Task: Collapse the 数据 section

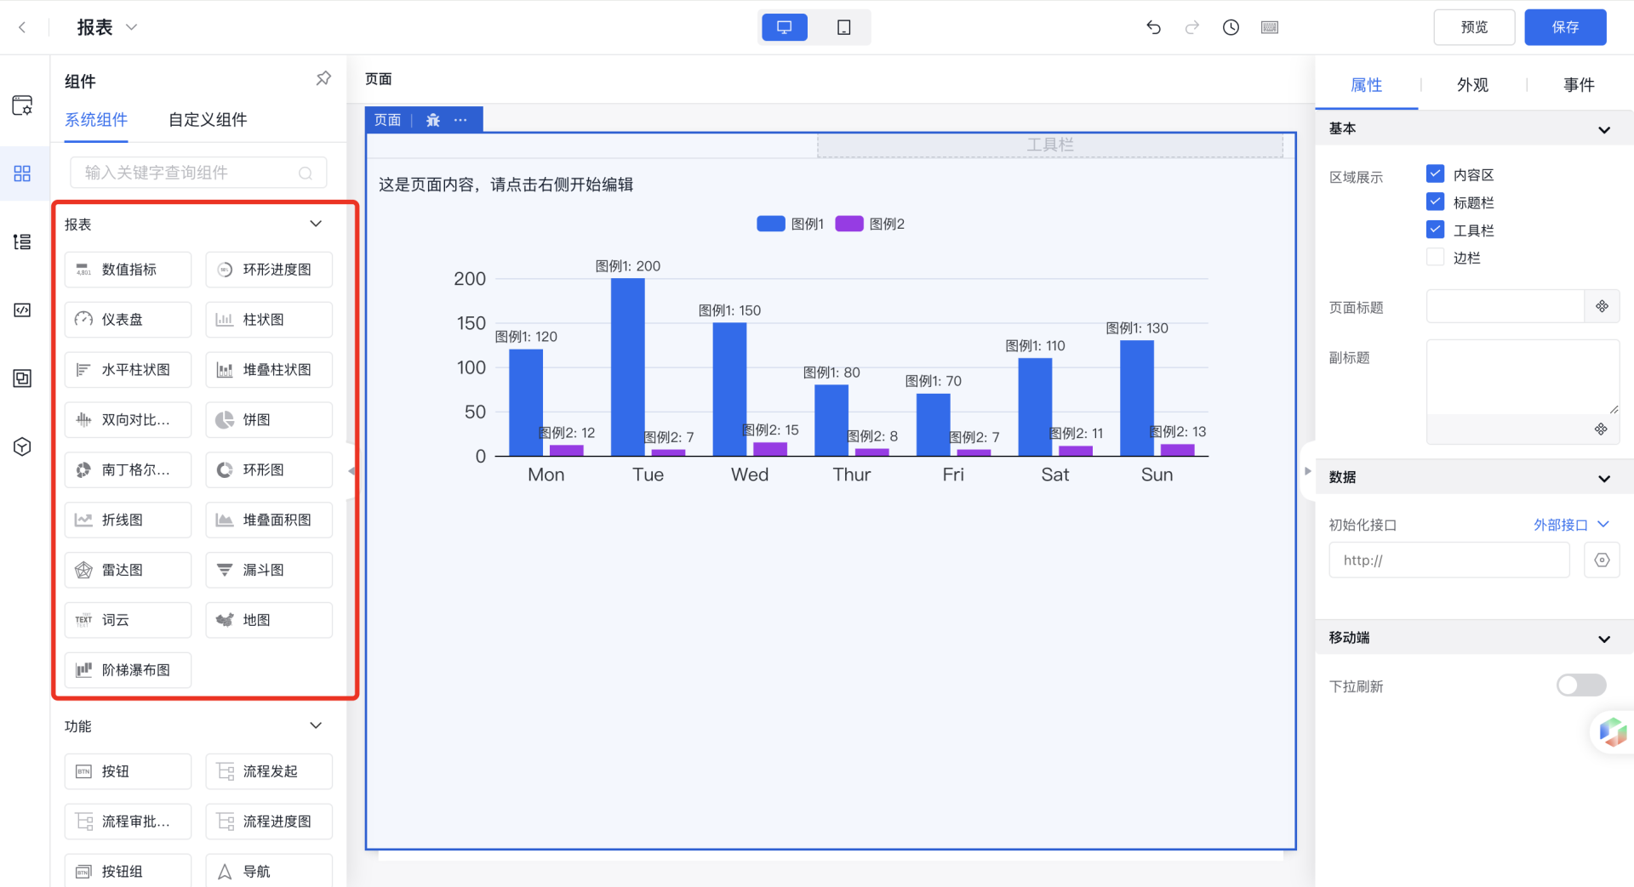Action: [1603, 478]
